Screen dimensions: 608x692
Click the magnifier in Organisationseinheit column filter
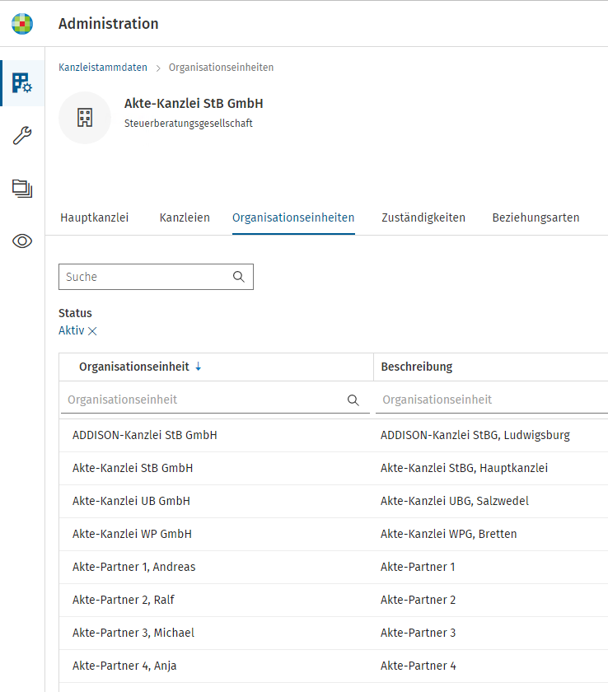pyautogui.click(x=353, y=400)
